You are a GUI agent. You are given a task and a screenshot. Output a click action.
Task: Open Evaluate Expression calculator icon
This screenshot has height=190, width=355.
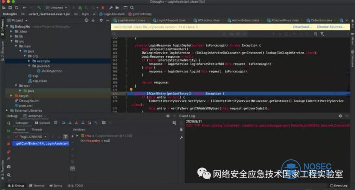[104, 122]
